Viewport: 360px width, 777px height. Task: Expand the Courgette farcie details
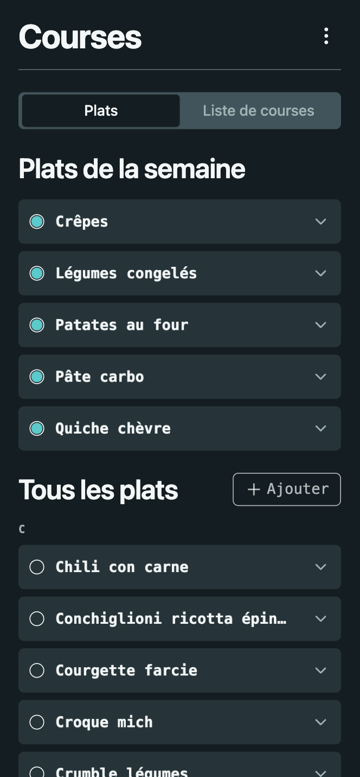pyautogui.click(x=320, y=670)
